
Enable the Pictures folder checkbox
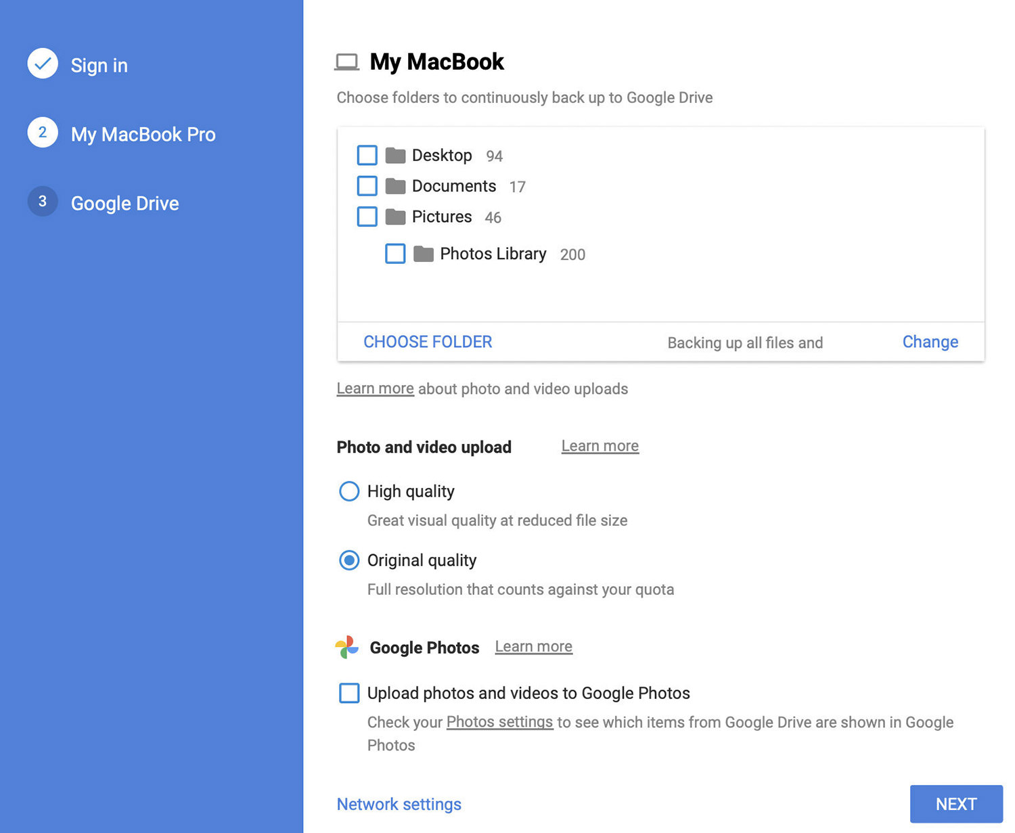point(367,217)
